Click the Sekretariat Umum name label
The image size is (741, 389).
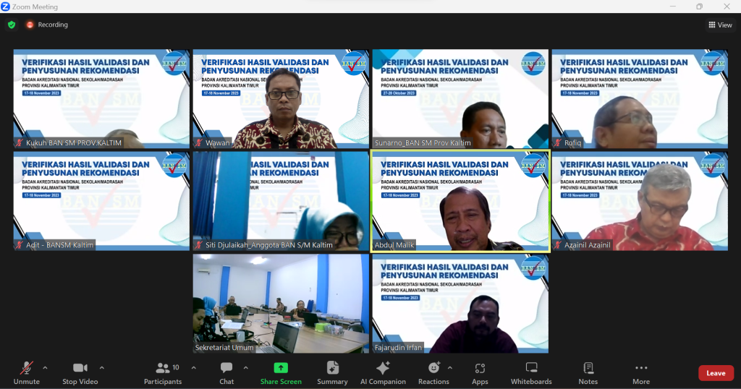point(224,348)
